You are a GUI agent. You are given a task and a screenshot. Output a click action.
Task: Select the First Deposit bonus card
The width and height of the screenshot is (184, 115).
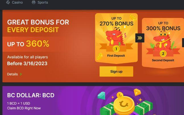[x=116, y=38]
